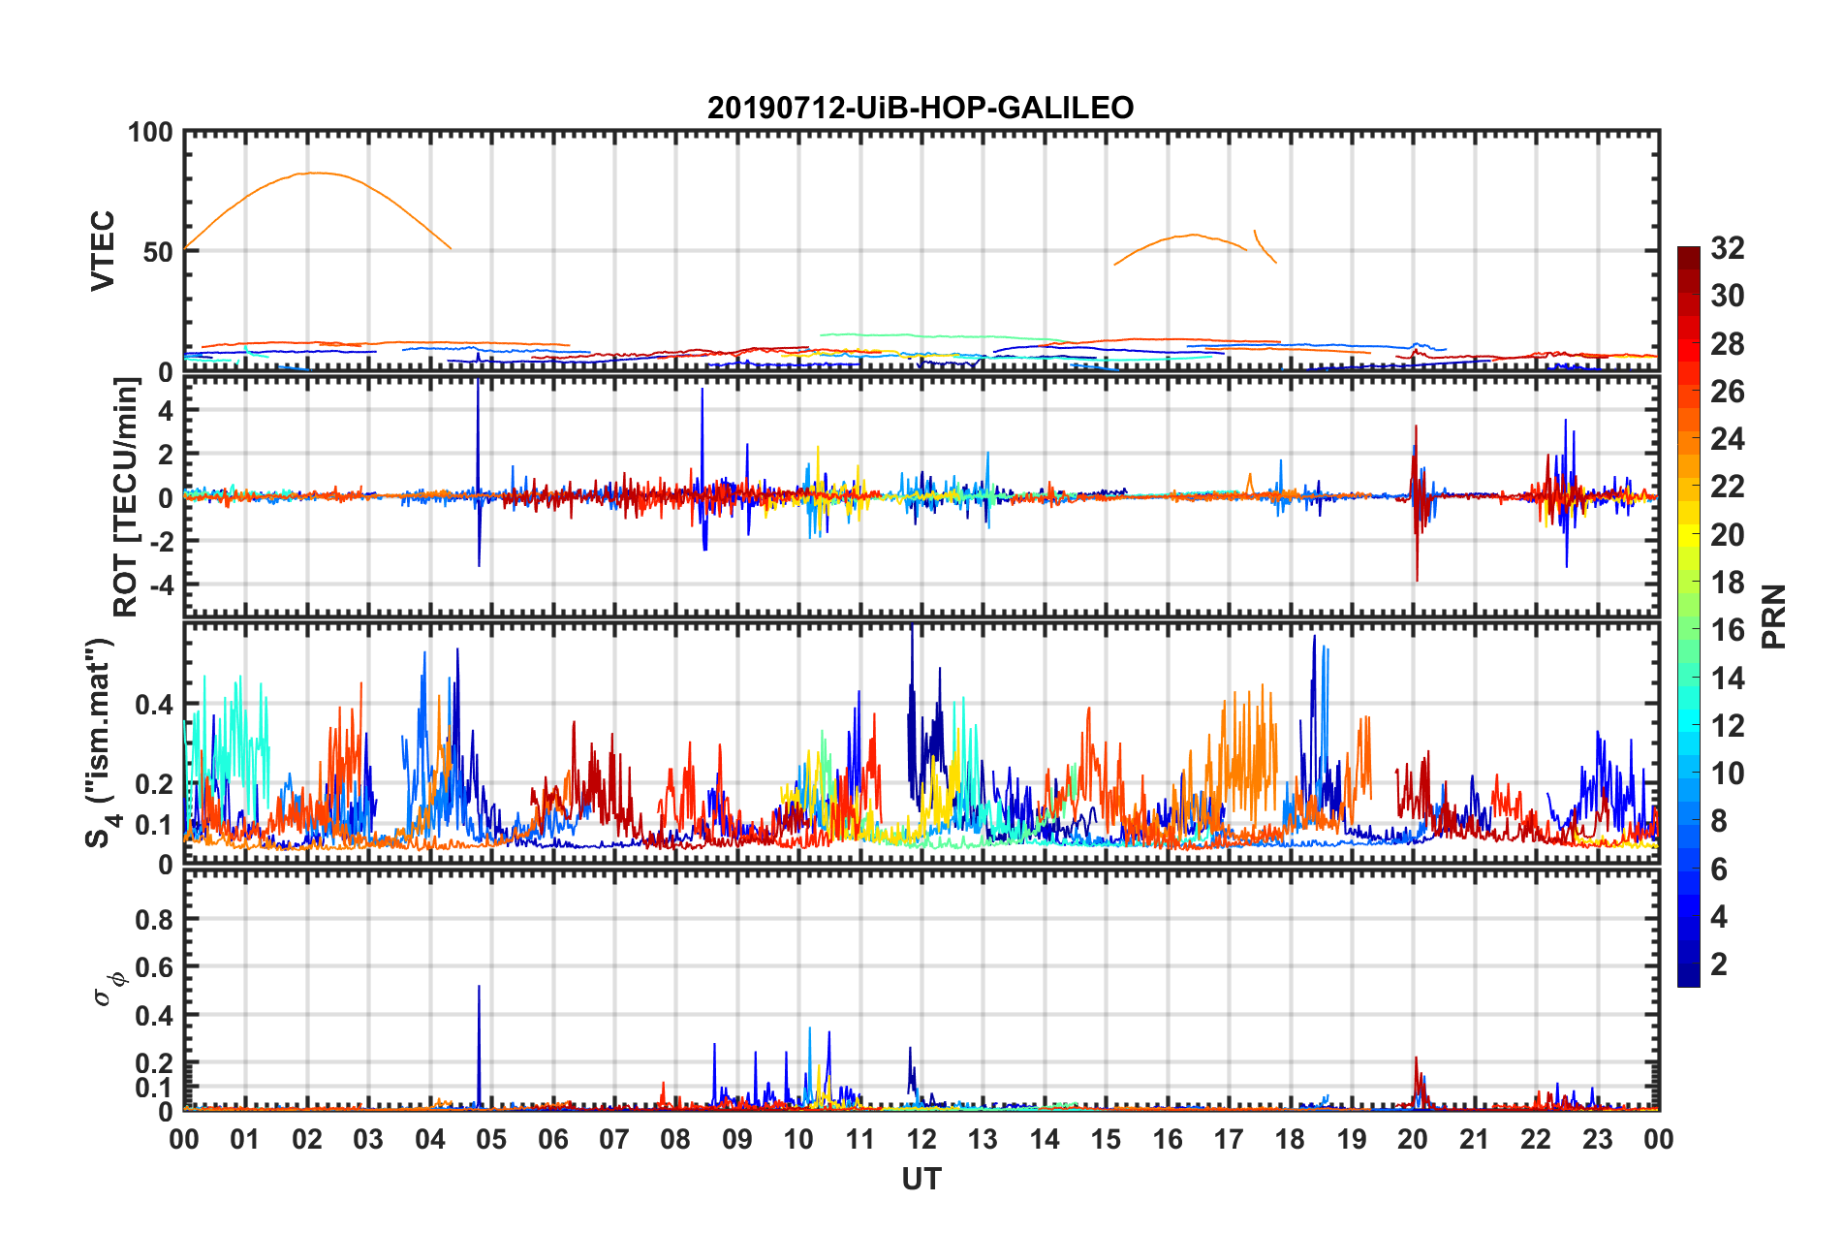This screenshot has height=1233, width=1843.
Task: Click the UT x-axis label
Action: point(921,1179)
